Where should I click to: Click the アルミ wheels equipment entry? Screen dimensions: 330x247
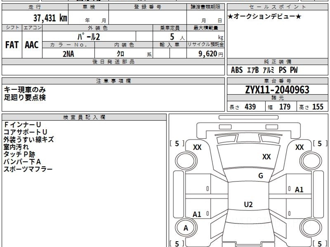tap(269, 70)
